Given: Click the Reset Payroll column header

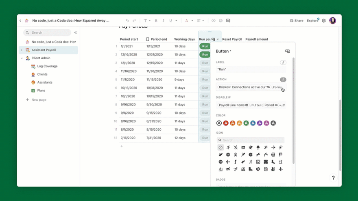Looking at the screenshot, I should 232,39.
